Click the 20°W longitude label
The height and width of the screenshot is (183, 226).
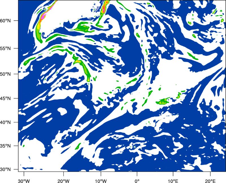[63, 181]
